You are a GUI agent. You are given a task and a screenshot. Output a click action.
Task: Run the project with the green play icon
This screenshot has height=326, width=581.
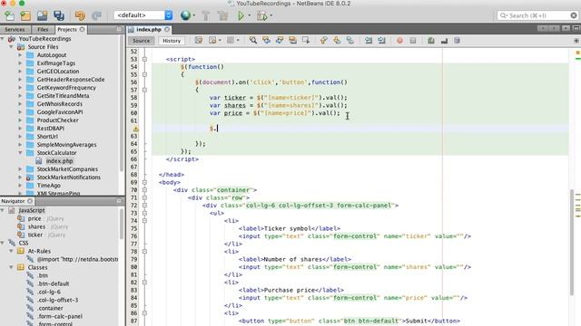(241, 15)
